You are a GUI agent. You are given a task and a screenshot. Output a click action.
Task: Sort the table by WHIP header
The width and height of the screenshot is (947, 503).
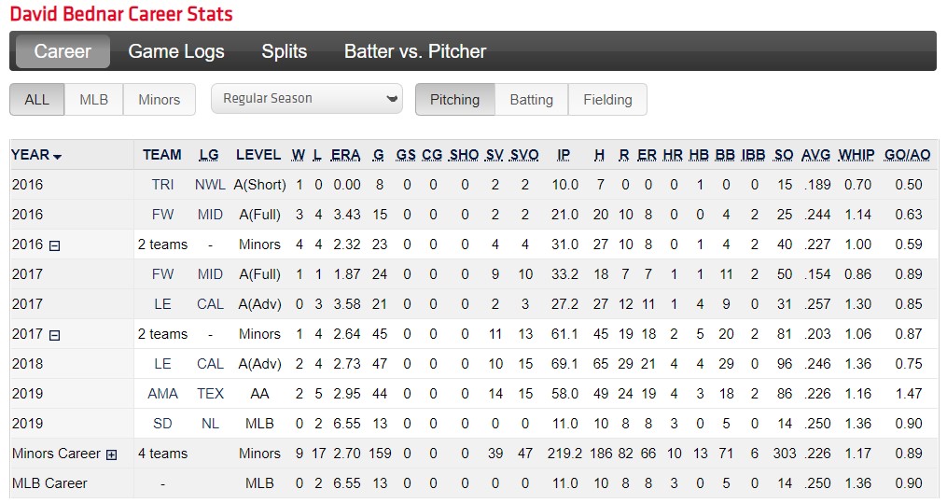856,155
